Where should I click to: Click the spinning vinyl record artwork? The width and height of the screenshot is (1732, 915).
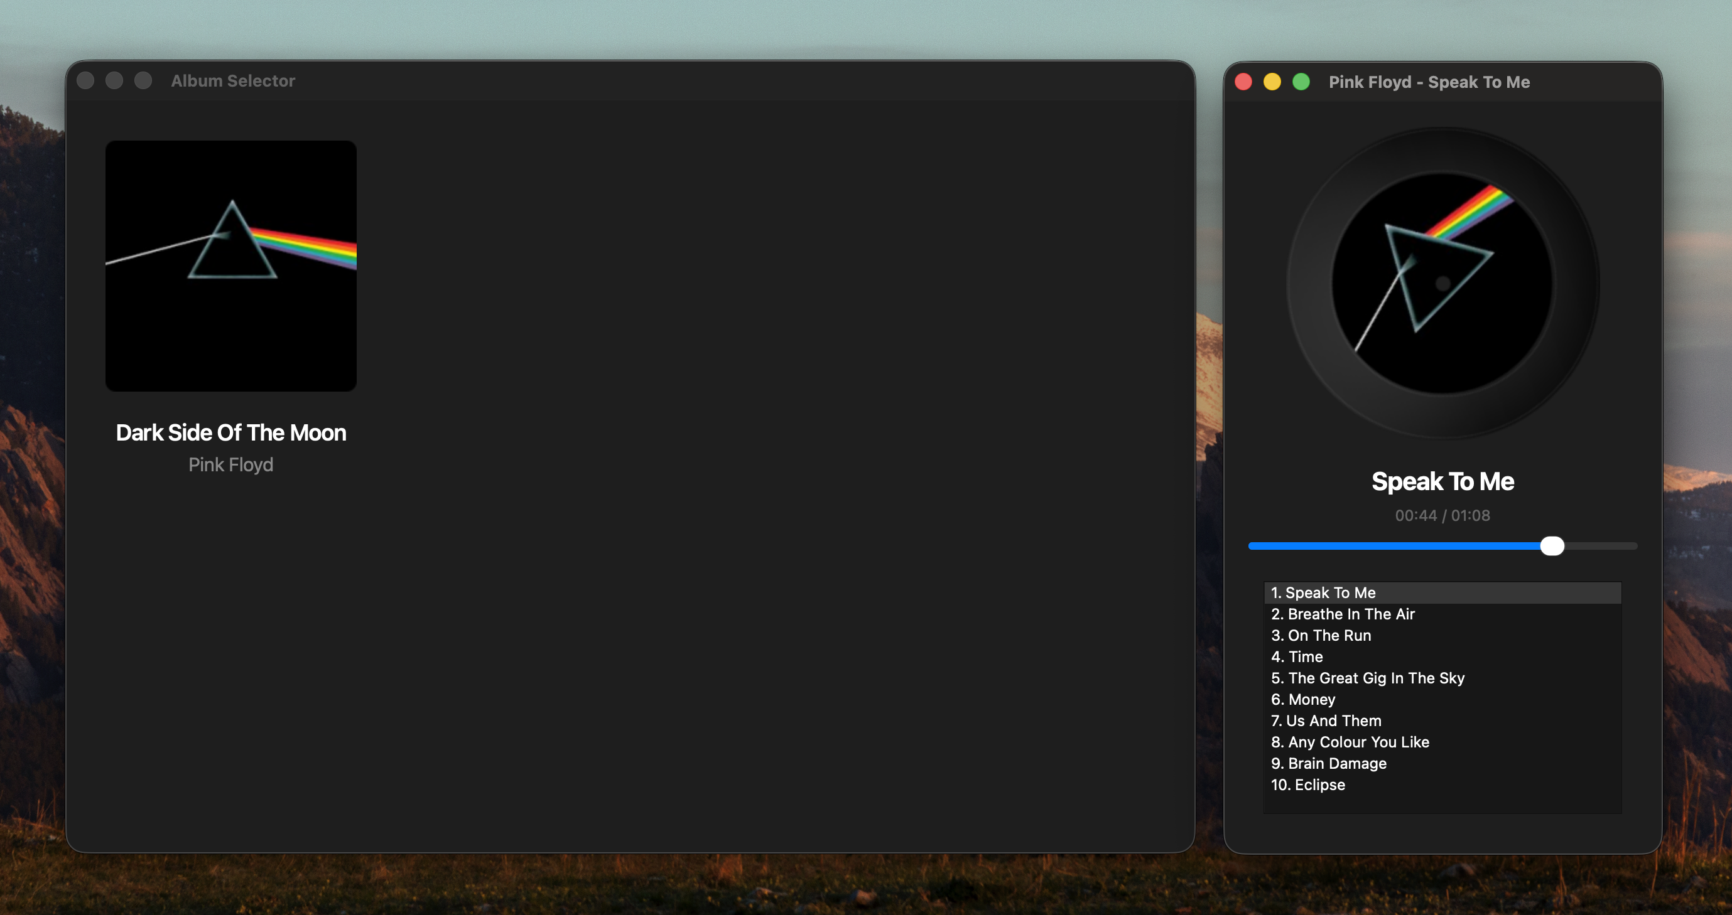(1442, 283)
